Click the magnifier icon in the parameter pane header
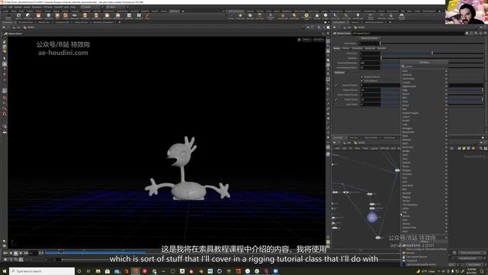The width and height of the screenshot is (488, 275). tap(476, 33)
